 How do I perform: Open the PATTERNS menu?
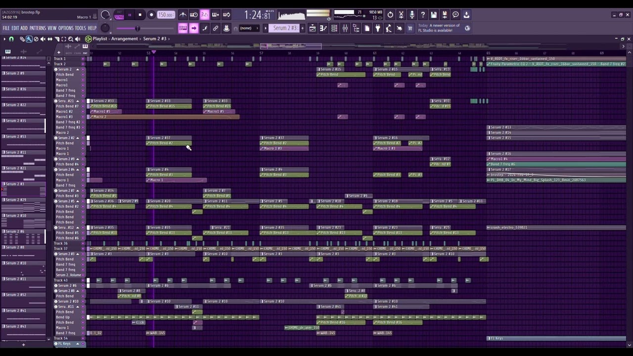tap(37, 28)
